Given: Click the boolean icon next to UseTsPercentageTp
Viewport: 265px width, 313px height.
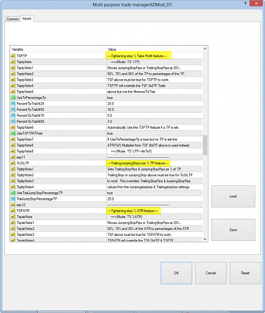Looking at the screenshot, I should point(13,98).
